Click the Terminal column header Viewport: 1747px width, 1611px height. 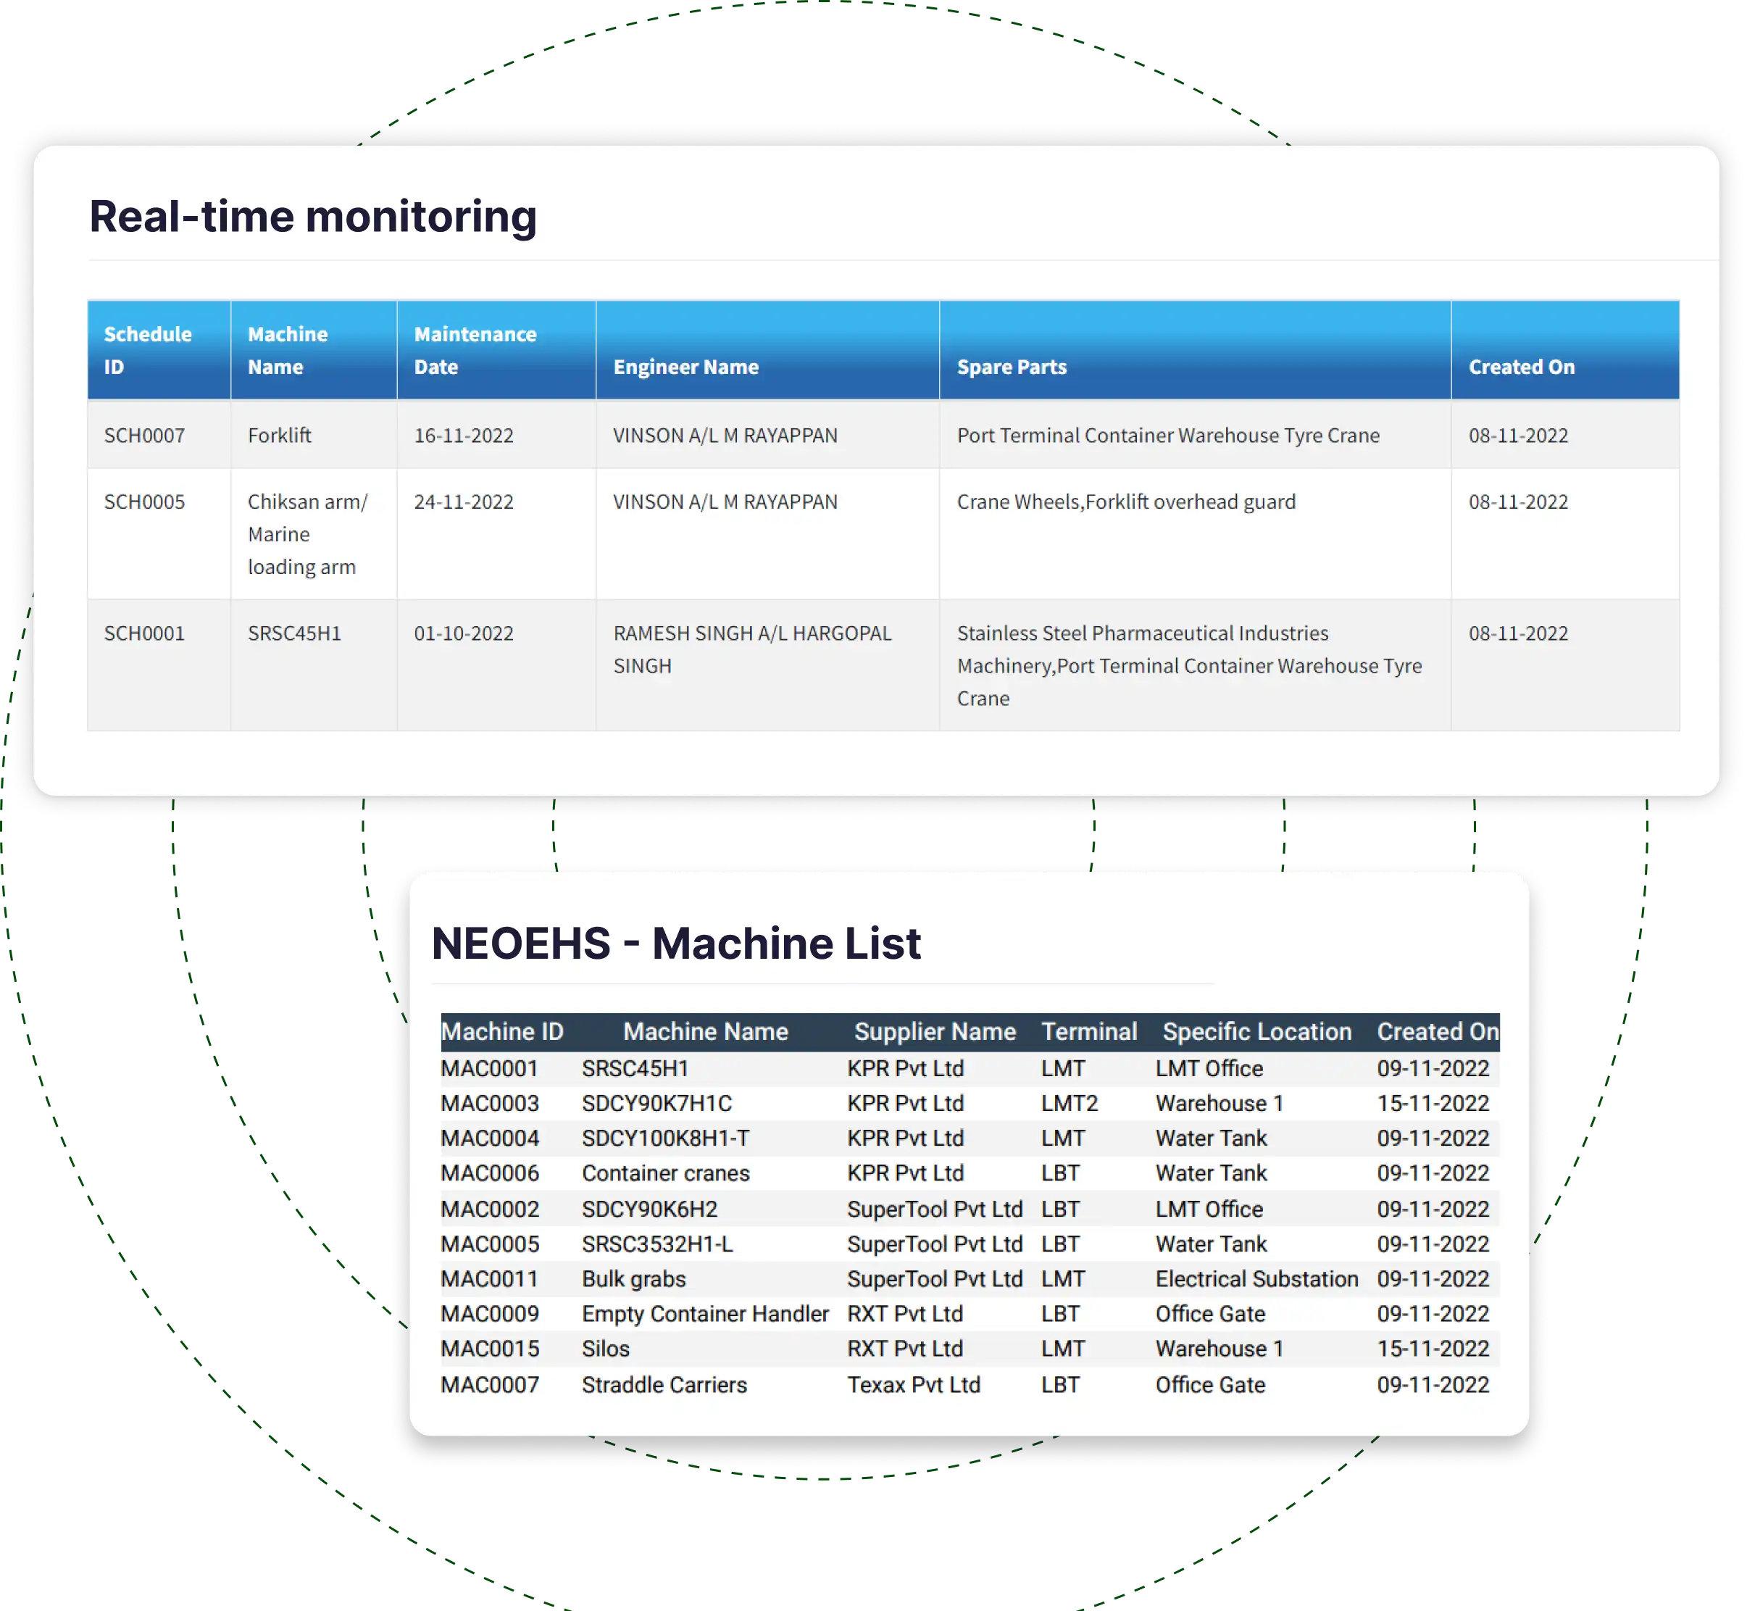(1089, 1031)
